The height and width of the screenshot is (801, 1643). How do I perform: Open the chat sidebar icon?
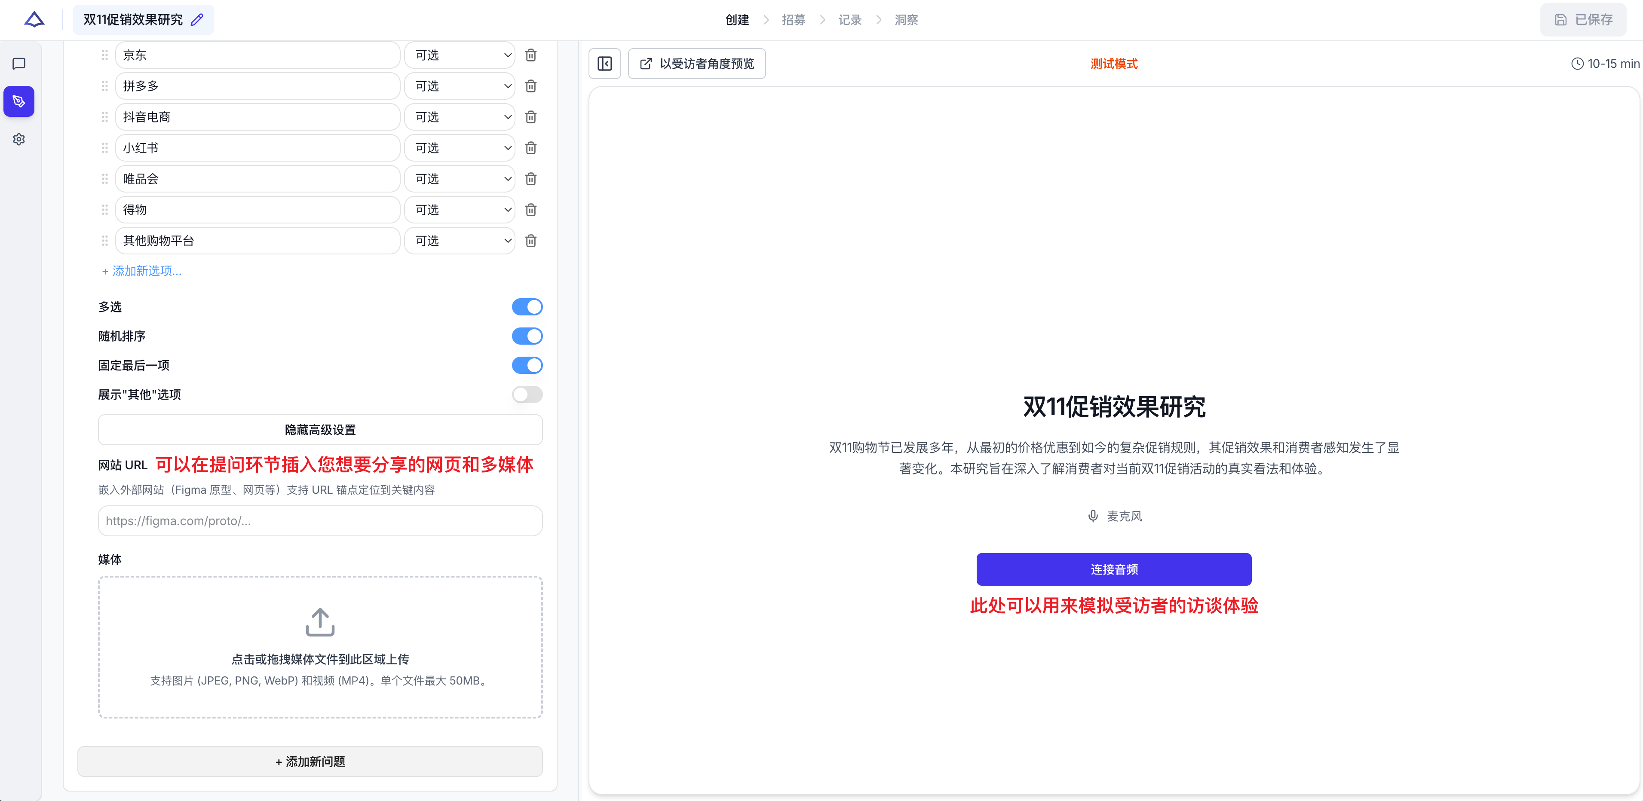(x=19, y=64)
